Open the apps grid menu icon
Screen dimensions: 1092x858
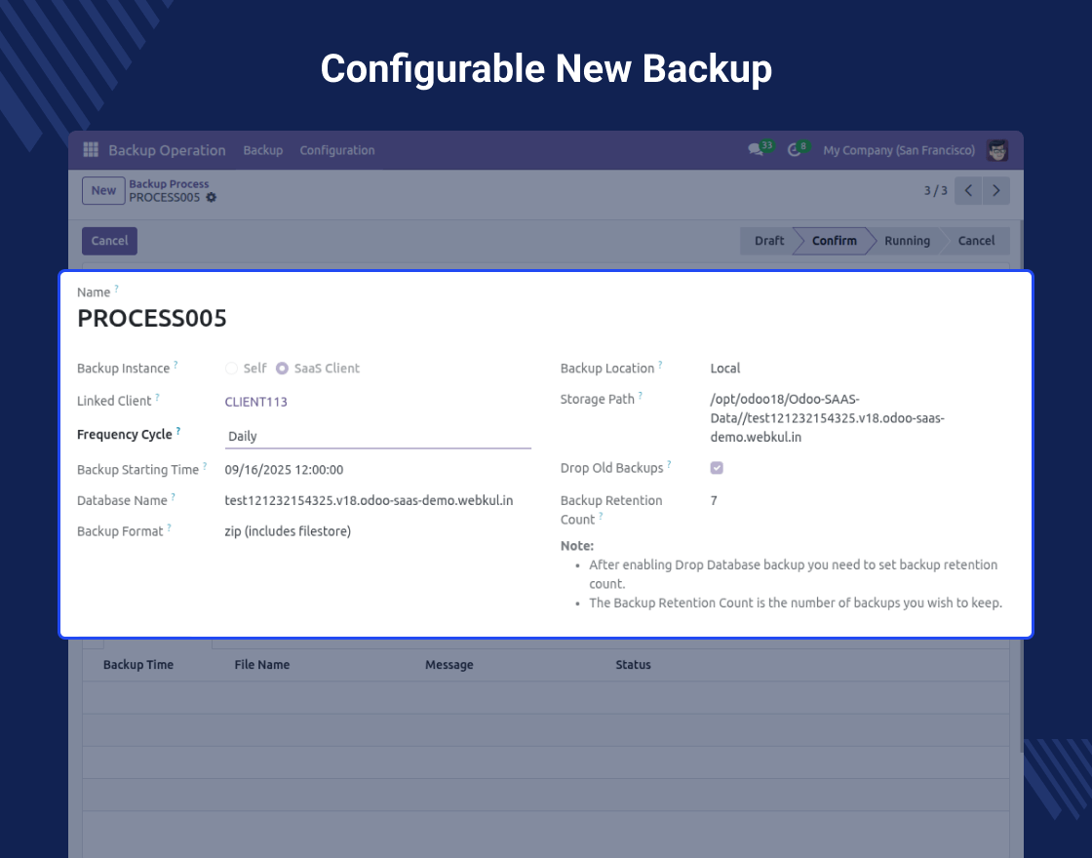[x=91, y=150]
